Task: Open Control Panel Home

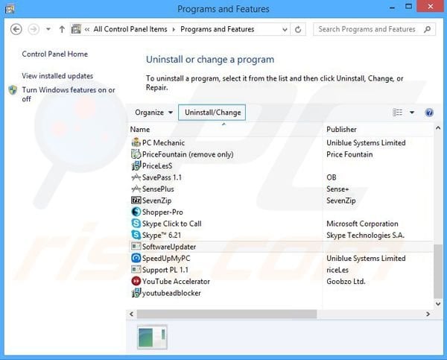Action: (54, 54)
